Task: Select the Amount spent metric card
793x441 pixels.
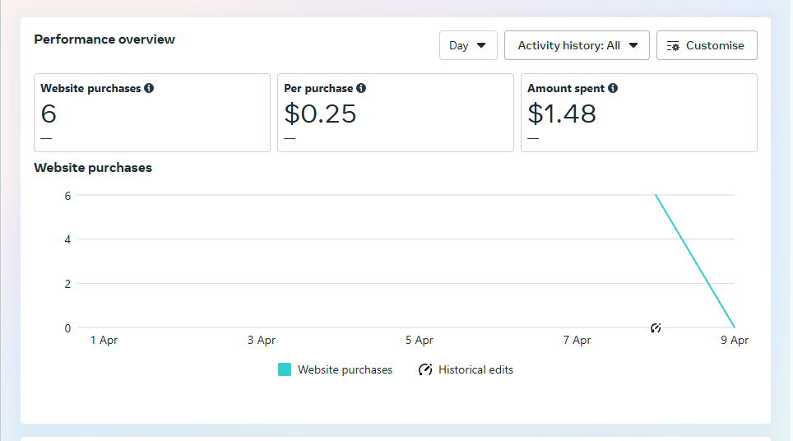Action: click(x=638, y=113)
